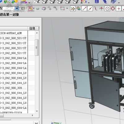Screen dimensions: 124x124
Task: Select the 644-LA row just above FENSTER-TISCH
Action: tap(14, 108)
